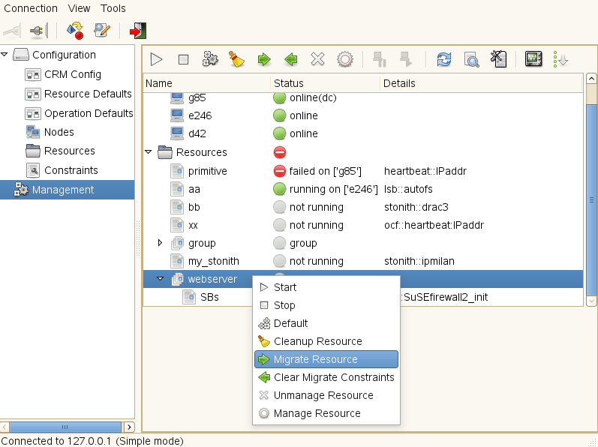The image size is (598, 447).
Task: Choose Unmanage Resource from context menu
Action: 323,395
